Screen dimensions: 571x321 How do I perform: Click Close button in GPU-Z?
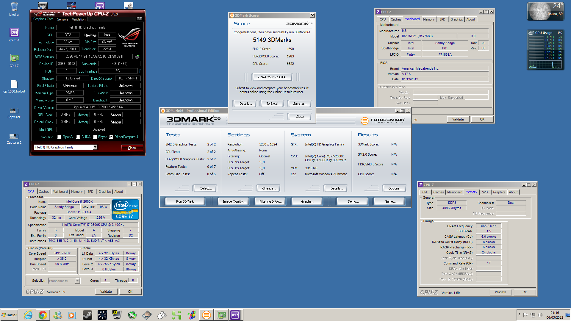click(x=132, y=148)
